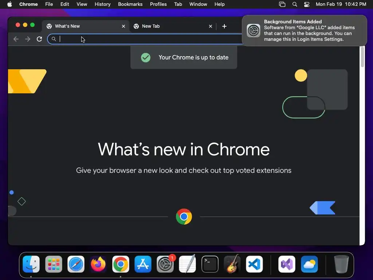Open System Settings from the dock
The width and height of the screenshot is (373, 280).
pyautogui.click(x=165, y=264)
